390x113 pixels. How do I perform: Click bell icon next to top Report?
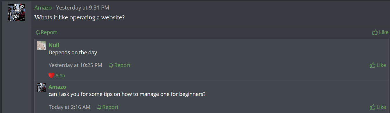pos(37,32)
